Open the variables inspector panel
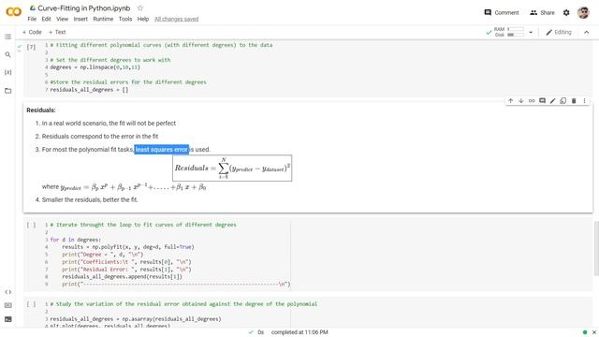The width and height of the screenshot is (599, 337). pos(8,73)
